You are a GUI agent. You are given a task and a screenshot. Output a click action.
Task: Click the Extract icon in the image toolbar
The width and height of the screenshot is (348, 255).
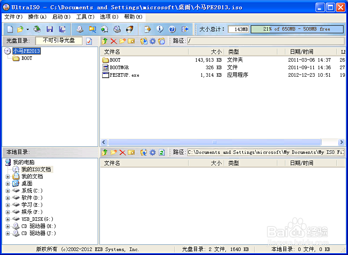coord(144,41)
